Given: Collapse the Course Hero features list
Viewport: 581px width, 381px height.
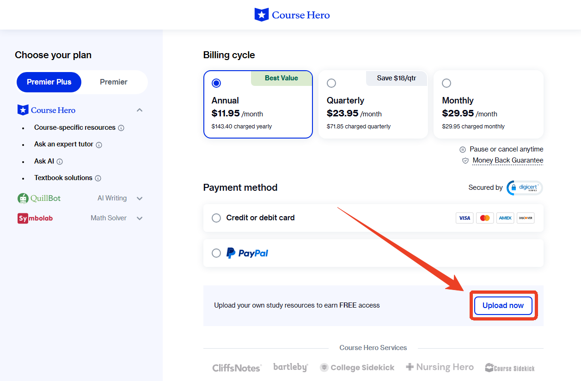Looking at the screenshot, I should tap(140, 110).
